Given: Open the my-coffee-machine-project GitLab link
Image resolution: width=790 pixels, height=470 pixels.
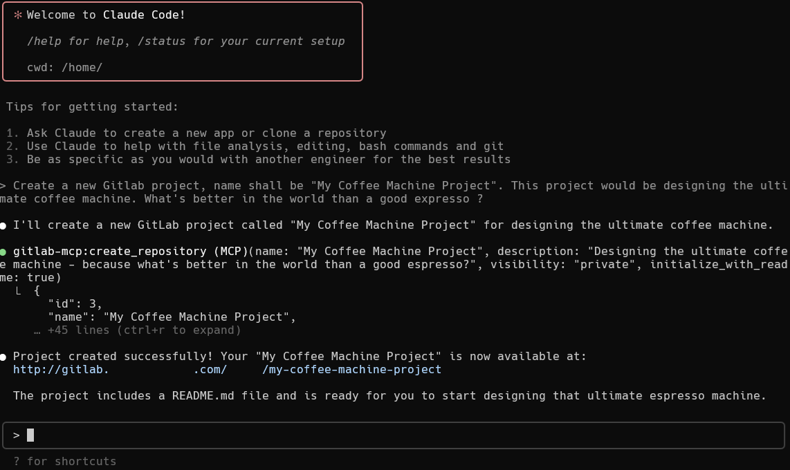Looking at the screenshot, I should click(227, 369).
